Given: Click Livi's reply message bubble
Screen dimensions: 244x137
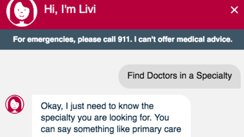Looking at the screenshot, I should (112, 116).
